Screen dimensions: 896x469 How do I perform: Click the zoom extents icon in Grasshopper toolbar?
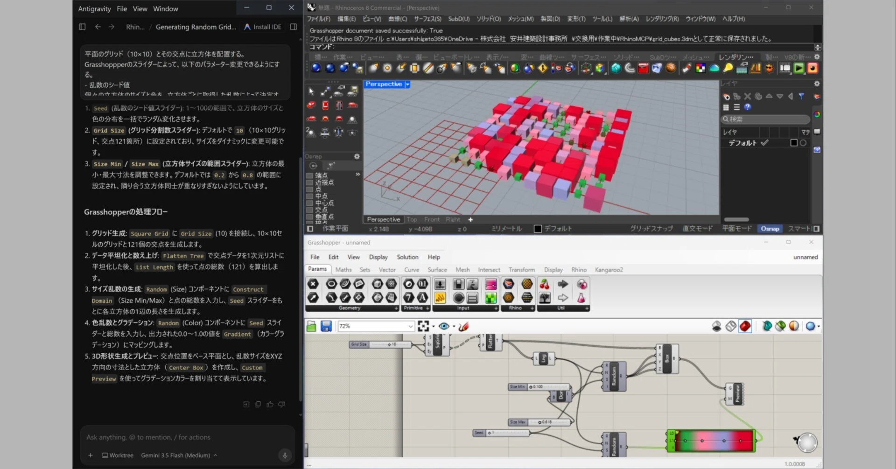click(423, 326)
